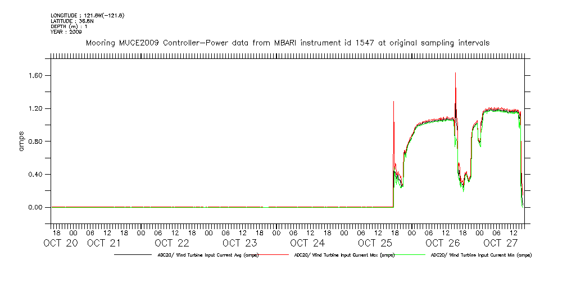This screenshot has height=283, width=567.
Task: Click the 0.80 y-axis tick label
Action: [x=35, y=141]
